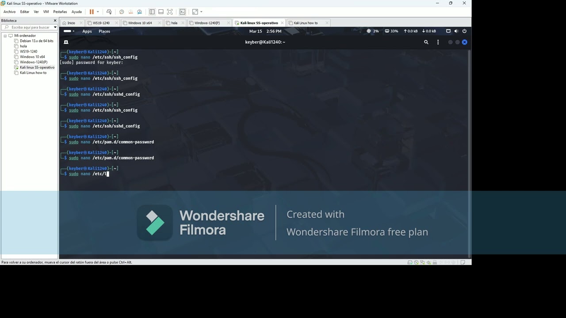The image size is (566, 318).
Task: Select Mi ordenador in the library
Action: (25, 36)
